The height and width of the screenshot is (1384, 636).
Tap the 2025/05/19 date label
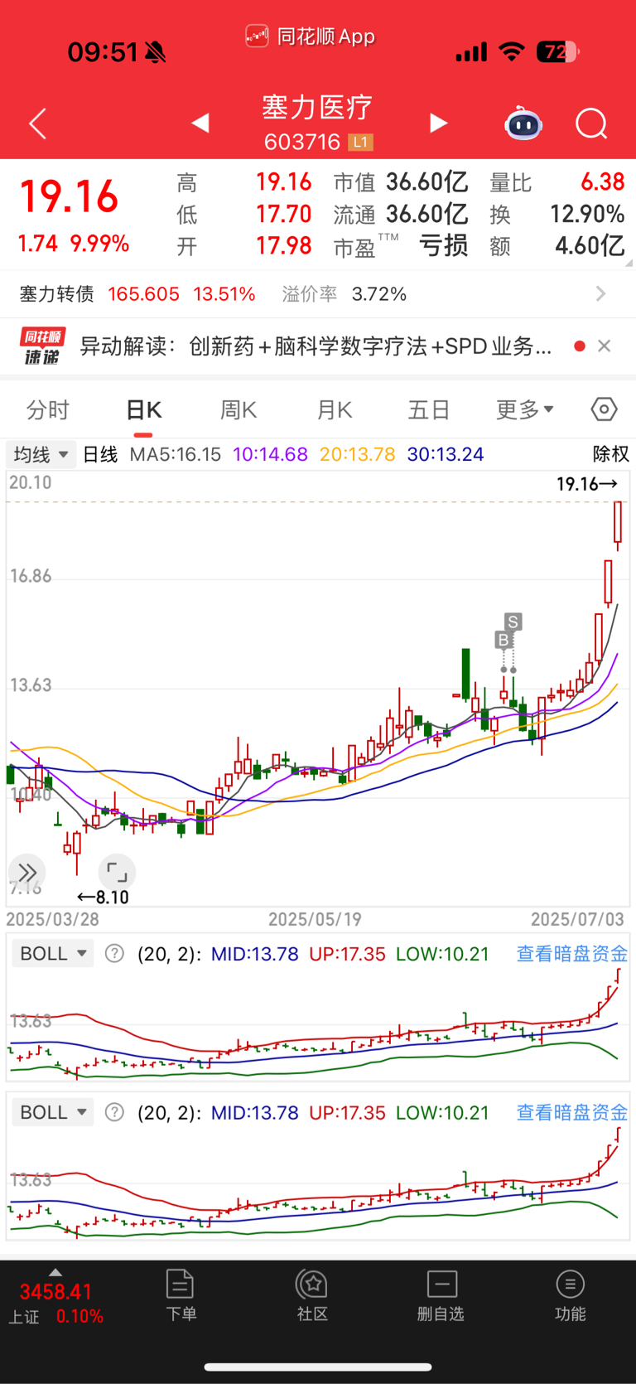point(315,919)
